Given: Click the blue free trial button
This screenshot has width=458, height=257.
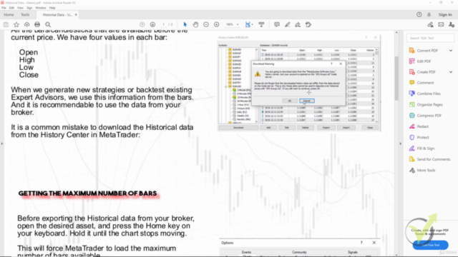Looking at the screenshot, I should pos(430,245).
